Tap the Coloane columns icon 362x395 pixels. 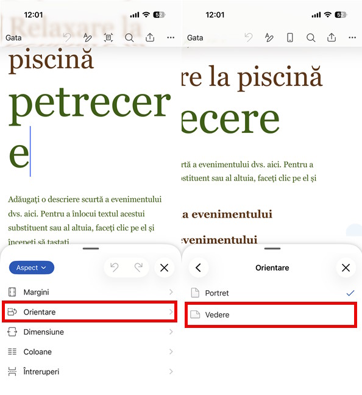pos(12,352)
